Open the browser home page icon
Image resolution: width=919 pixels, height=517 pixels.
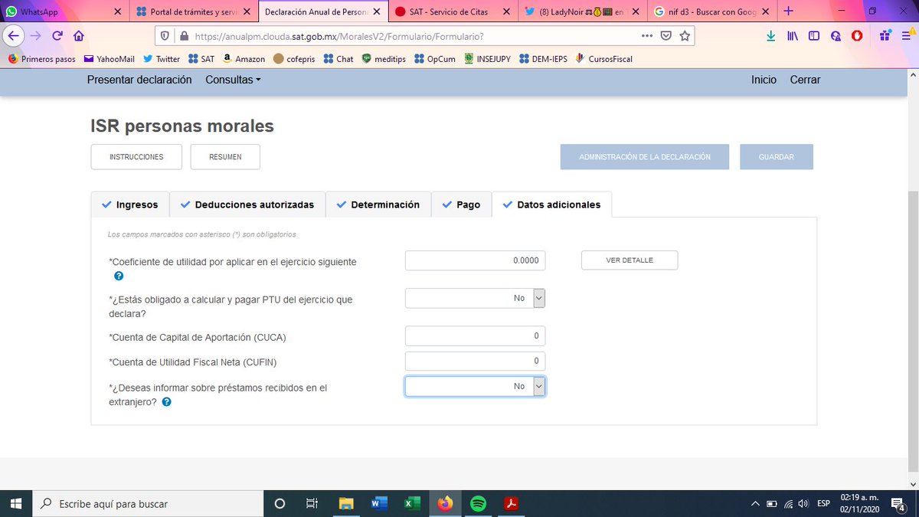(79, 36)
